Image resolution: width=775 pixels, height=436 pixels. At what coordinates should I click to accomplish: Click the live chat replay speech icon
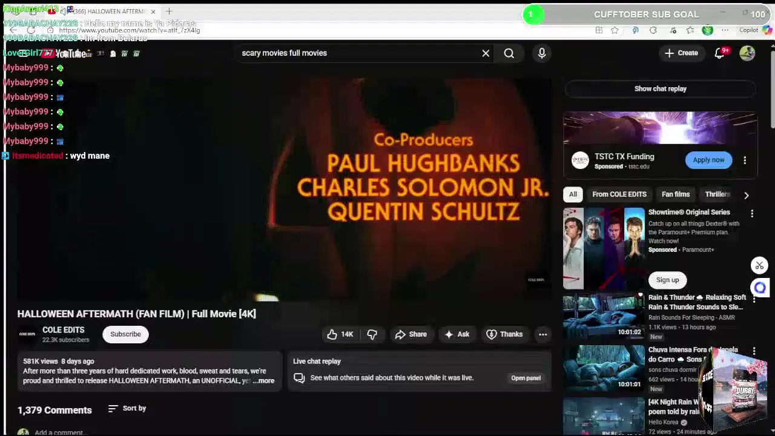click(299, 378)
